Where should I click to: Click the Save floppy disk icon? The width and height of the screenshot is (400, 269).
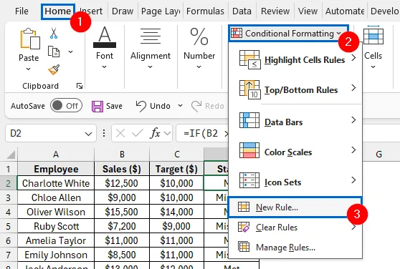coord(97,106)
